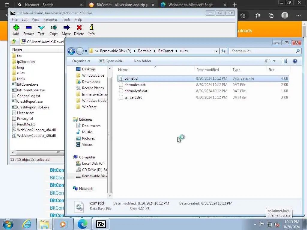The image size is (307, 230).
Task: Switch to 7-Zip on the taskbar
Action: [x=101, y=224]
